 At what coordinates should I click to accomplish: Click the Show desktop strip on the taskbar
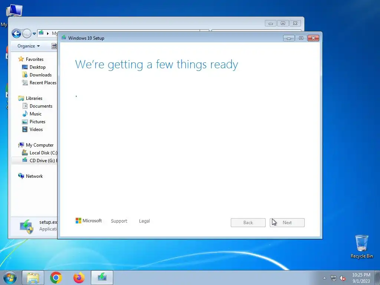377,278
